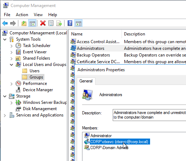
Task: Click the Export List toolbar icon
Action: click(x=59, y=23)
